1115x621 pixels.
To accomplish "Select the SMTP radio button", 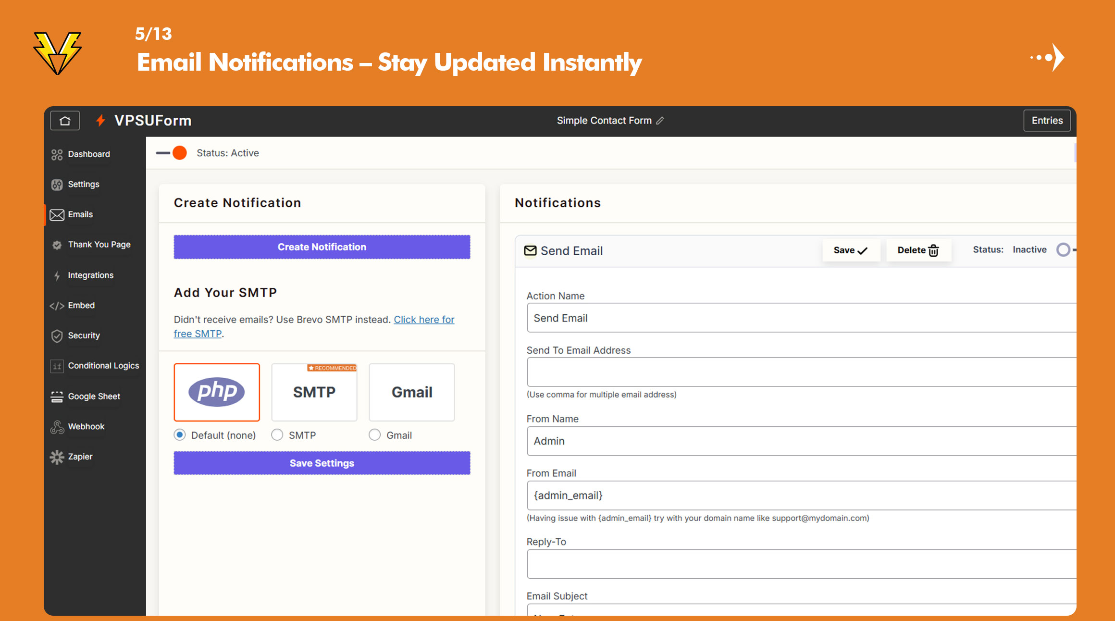I will [x=277, y=435].
